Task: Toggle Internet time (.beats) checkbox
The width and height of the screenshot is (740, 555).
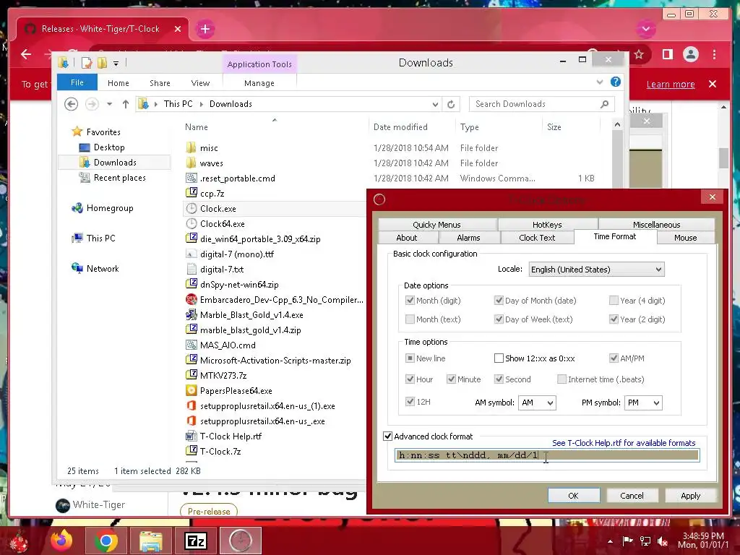Action: (x=562, y=379)
